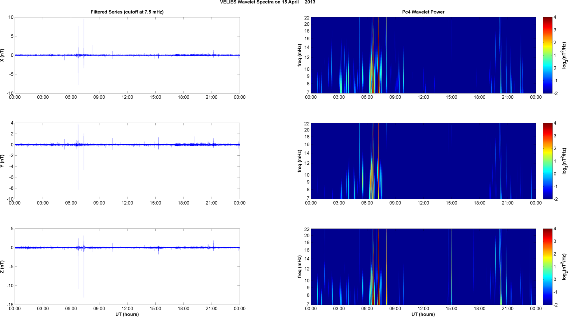Click the colorbar beside the bottom wavelet panel
This screenshot has width=568, height=317.
[x=547, y=267]
